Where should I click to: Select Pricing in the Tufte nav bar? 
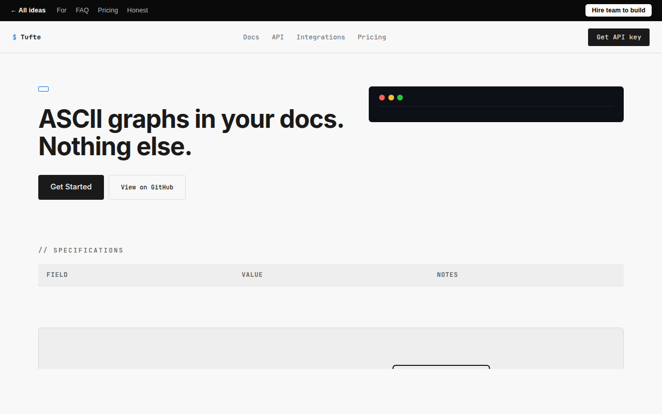pyautogui.click(x=372, y=37)
